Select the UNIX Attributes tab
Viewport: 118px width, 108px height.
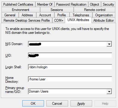(78, 20)
